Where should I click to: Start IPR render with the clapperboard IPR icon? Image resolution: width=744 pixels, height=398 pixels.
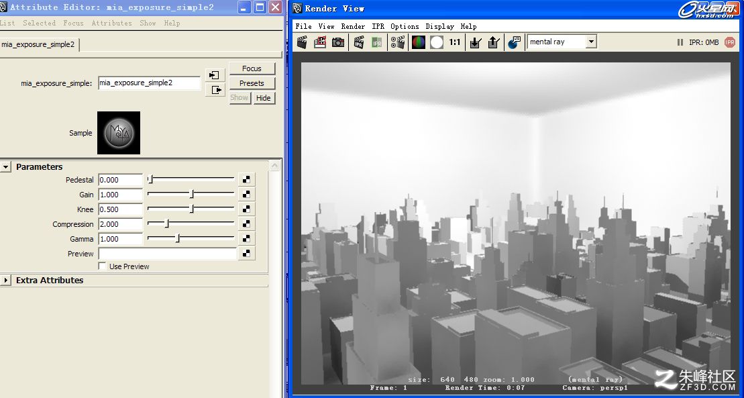pos(359,42)
